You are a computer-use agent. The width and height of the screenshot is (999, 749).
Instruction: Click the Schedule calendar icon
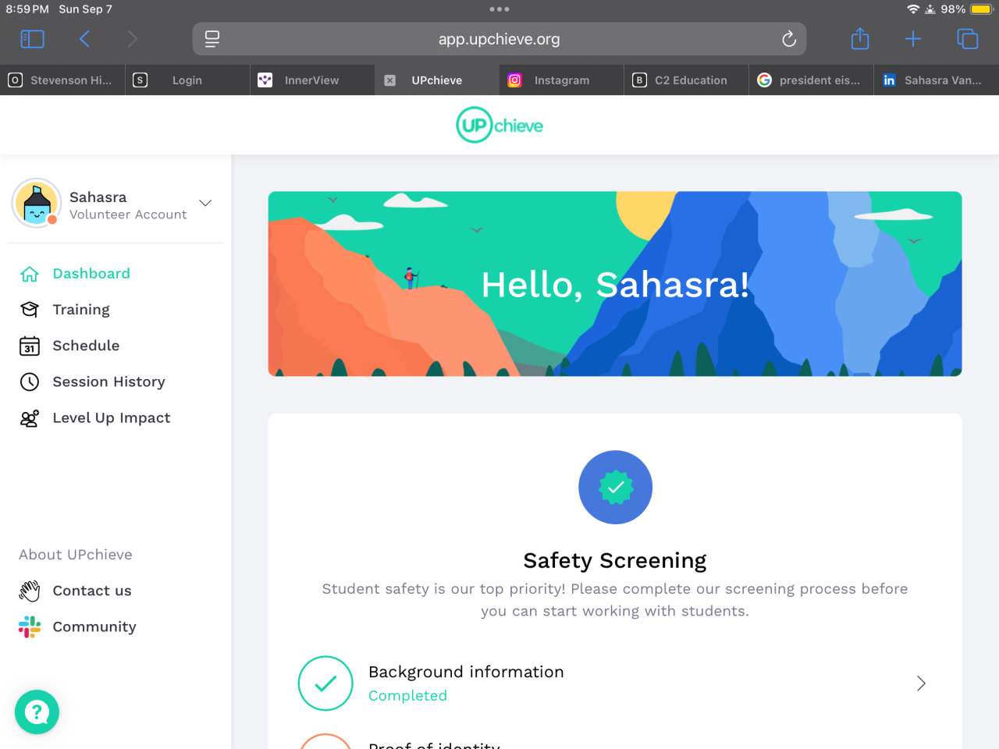(x=30, y=346)
